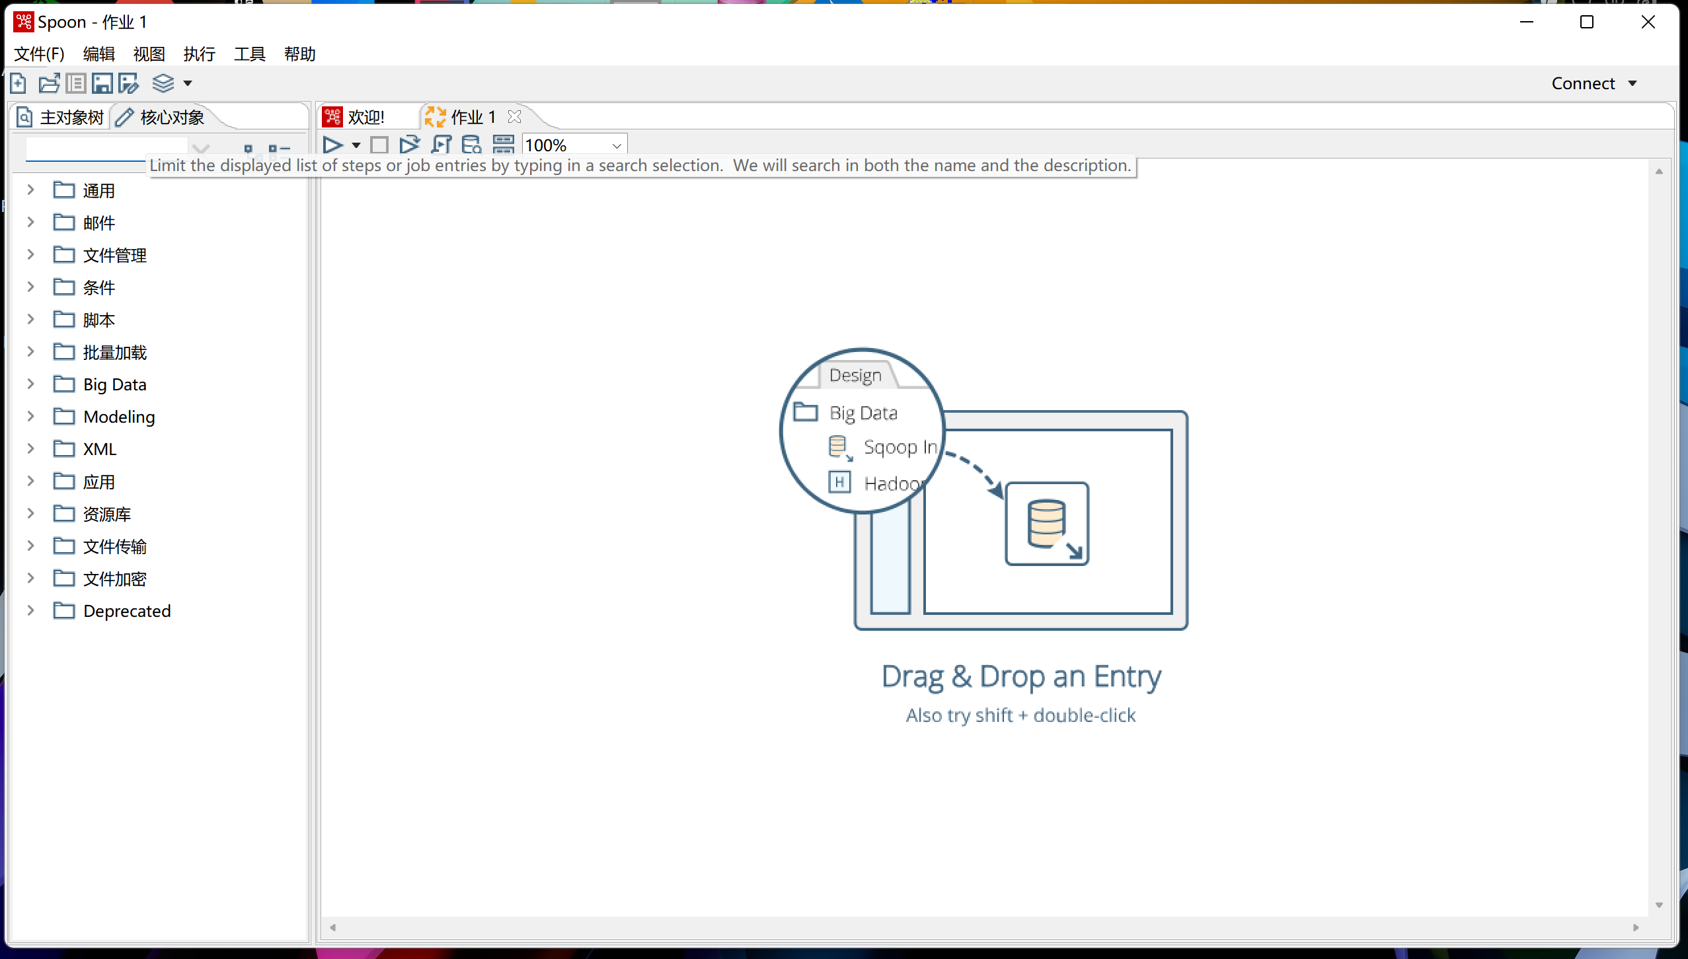This screenshot has height=959, width=1688.
Task: Stop the running job
Action: click(379, 145)
